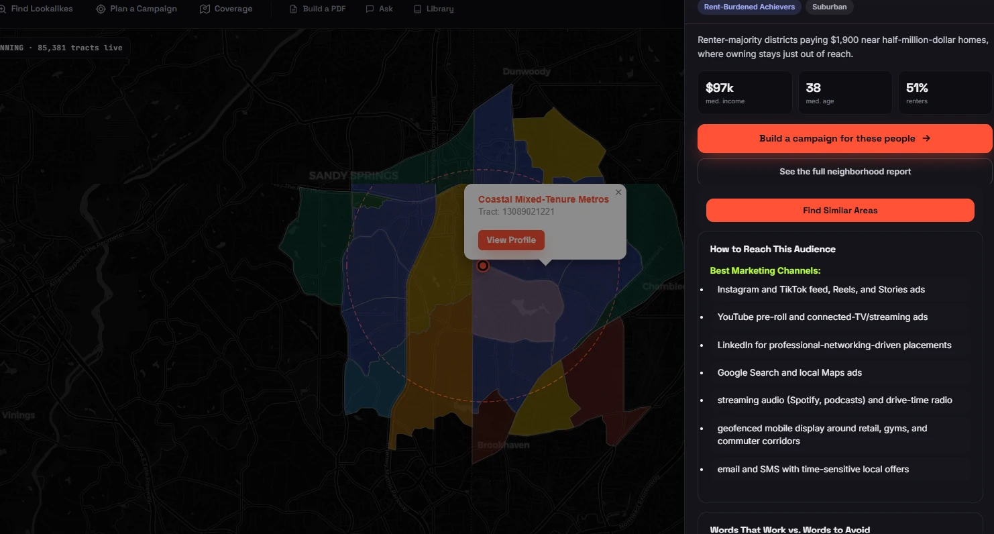Click the Suburban tag
Image resolution: width=994 pixels, height=534 pixels.
[x=829, y=7]
